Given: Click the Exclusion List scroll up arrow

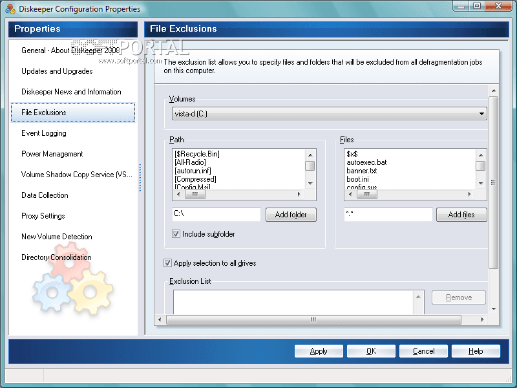Looking at the screenshot, I should [x=418, y=297].
